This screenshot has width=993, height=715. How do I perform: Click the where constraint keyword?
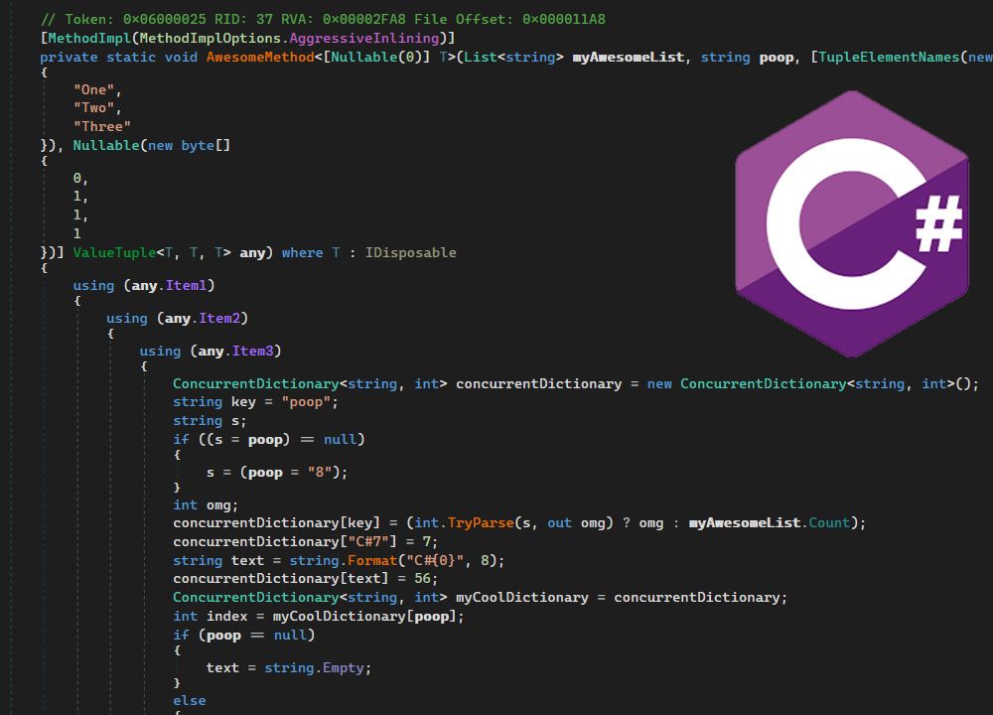point(302,252)
